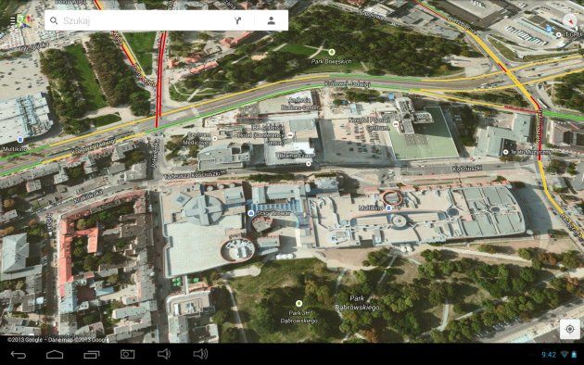Tap the compass to reset map orientation
The image size is (584, 365).
[x=571, y=20]
